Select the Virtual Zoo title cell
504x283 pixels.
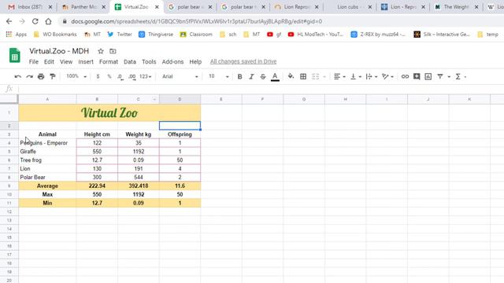click(x=109, y=112)
